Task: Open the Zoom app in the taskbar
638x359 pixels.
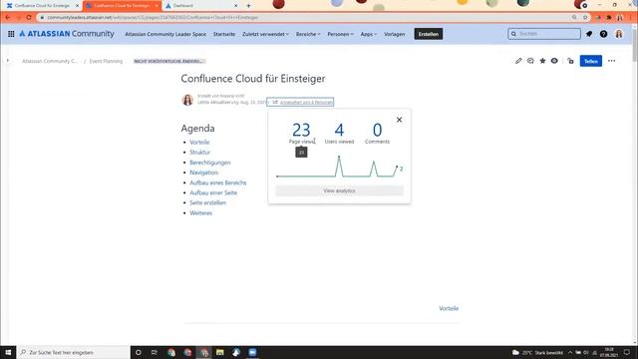Action: click(x=252, y=352)
